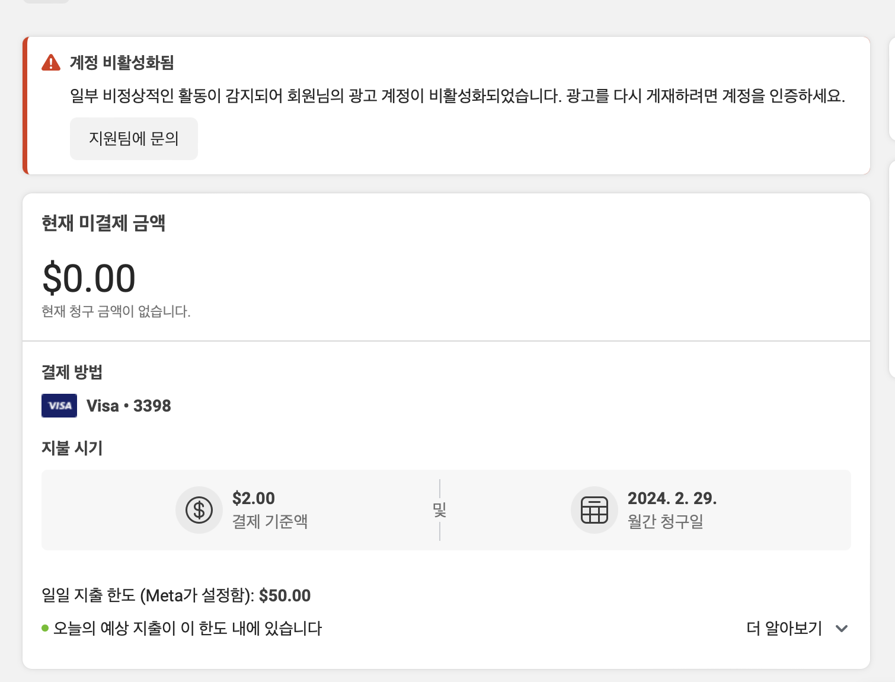Expand the chevron beside 더 알아보기

842,629
